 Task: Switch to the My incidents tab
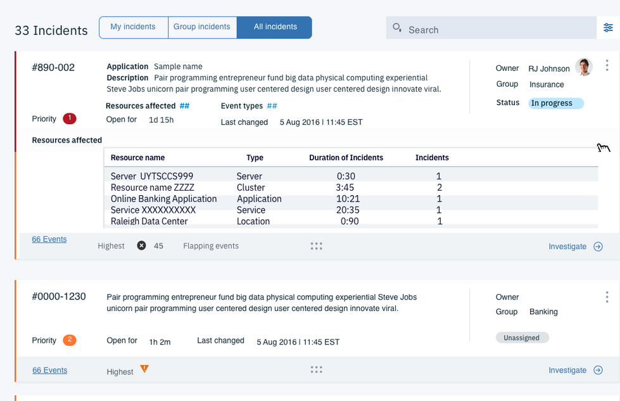pos(133,27)
